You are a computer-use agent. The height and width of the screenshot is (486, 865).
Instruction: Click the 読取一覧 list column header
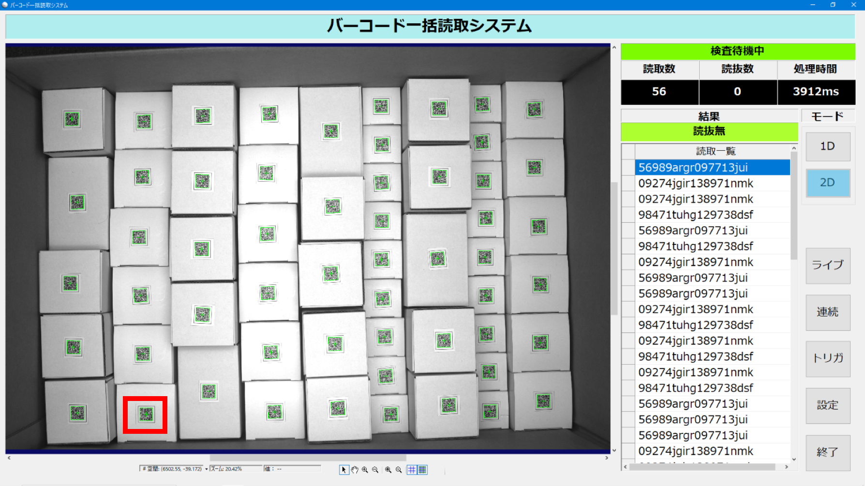tap(712, 151)
